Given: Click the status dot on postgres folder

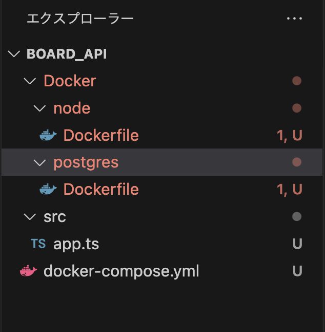Looking at the screenshot, I should pos(297,162).
